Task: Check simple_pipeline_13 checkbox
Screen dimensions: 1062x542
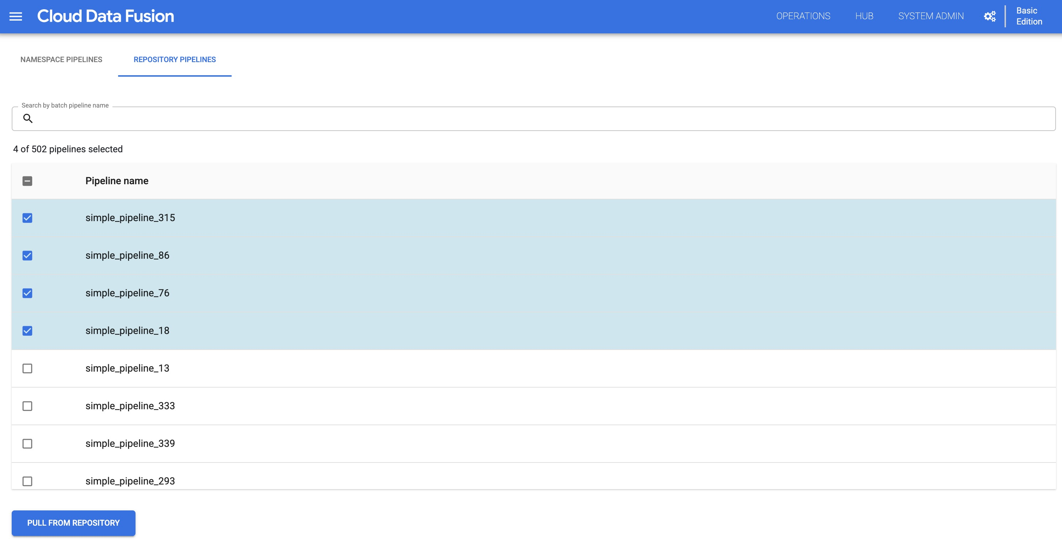Action: coord(27,368)
